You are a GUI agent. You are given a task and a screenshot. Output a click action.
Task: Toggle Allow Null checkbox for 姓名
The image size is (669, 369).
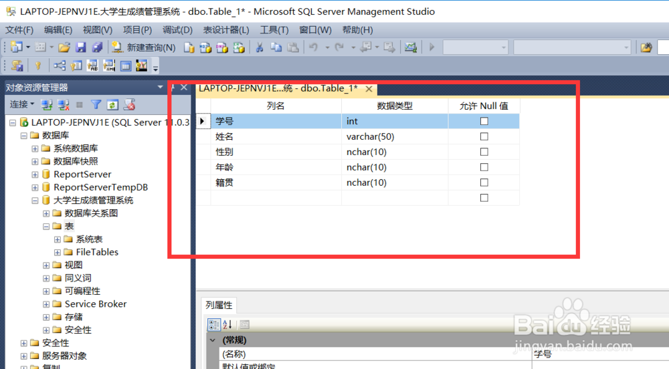[x=484, y=136]
